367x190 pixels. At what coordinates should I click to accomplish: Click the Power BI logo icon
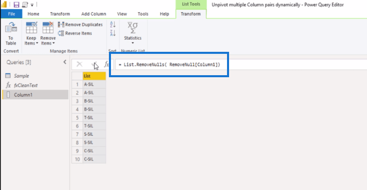point(4,5)
